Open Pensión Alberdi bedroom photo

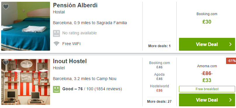[25, 26]
